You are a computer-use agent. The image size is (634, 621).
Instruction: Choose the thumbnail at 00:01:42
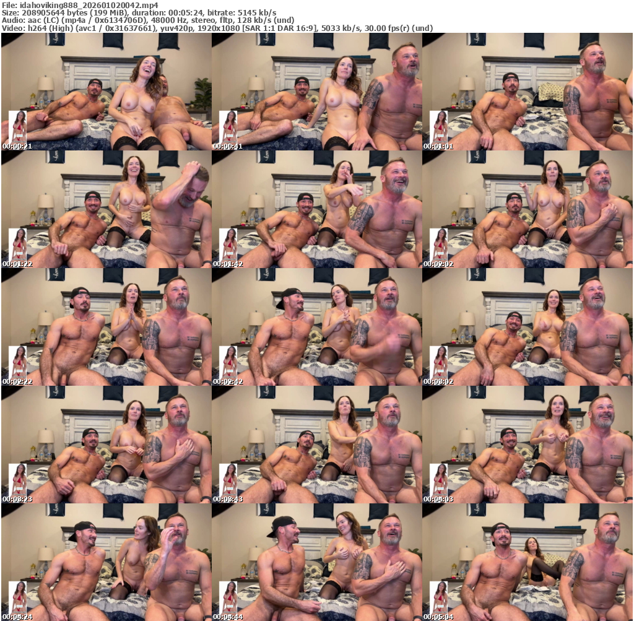(x=317, y=209)
